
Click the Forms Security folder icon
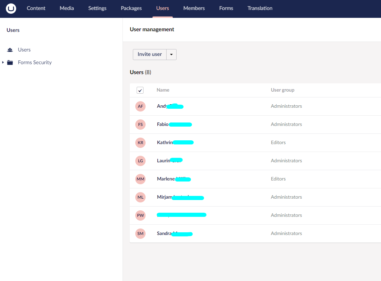click(10, 62)
